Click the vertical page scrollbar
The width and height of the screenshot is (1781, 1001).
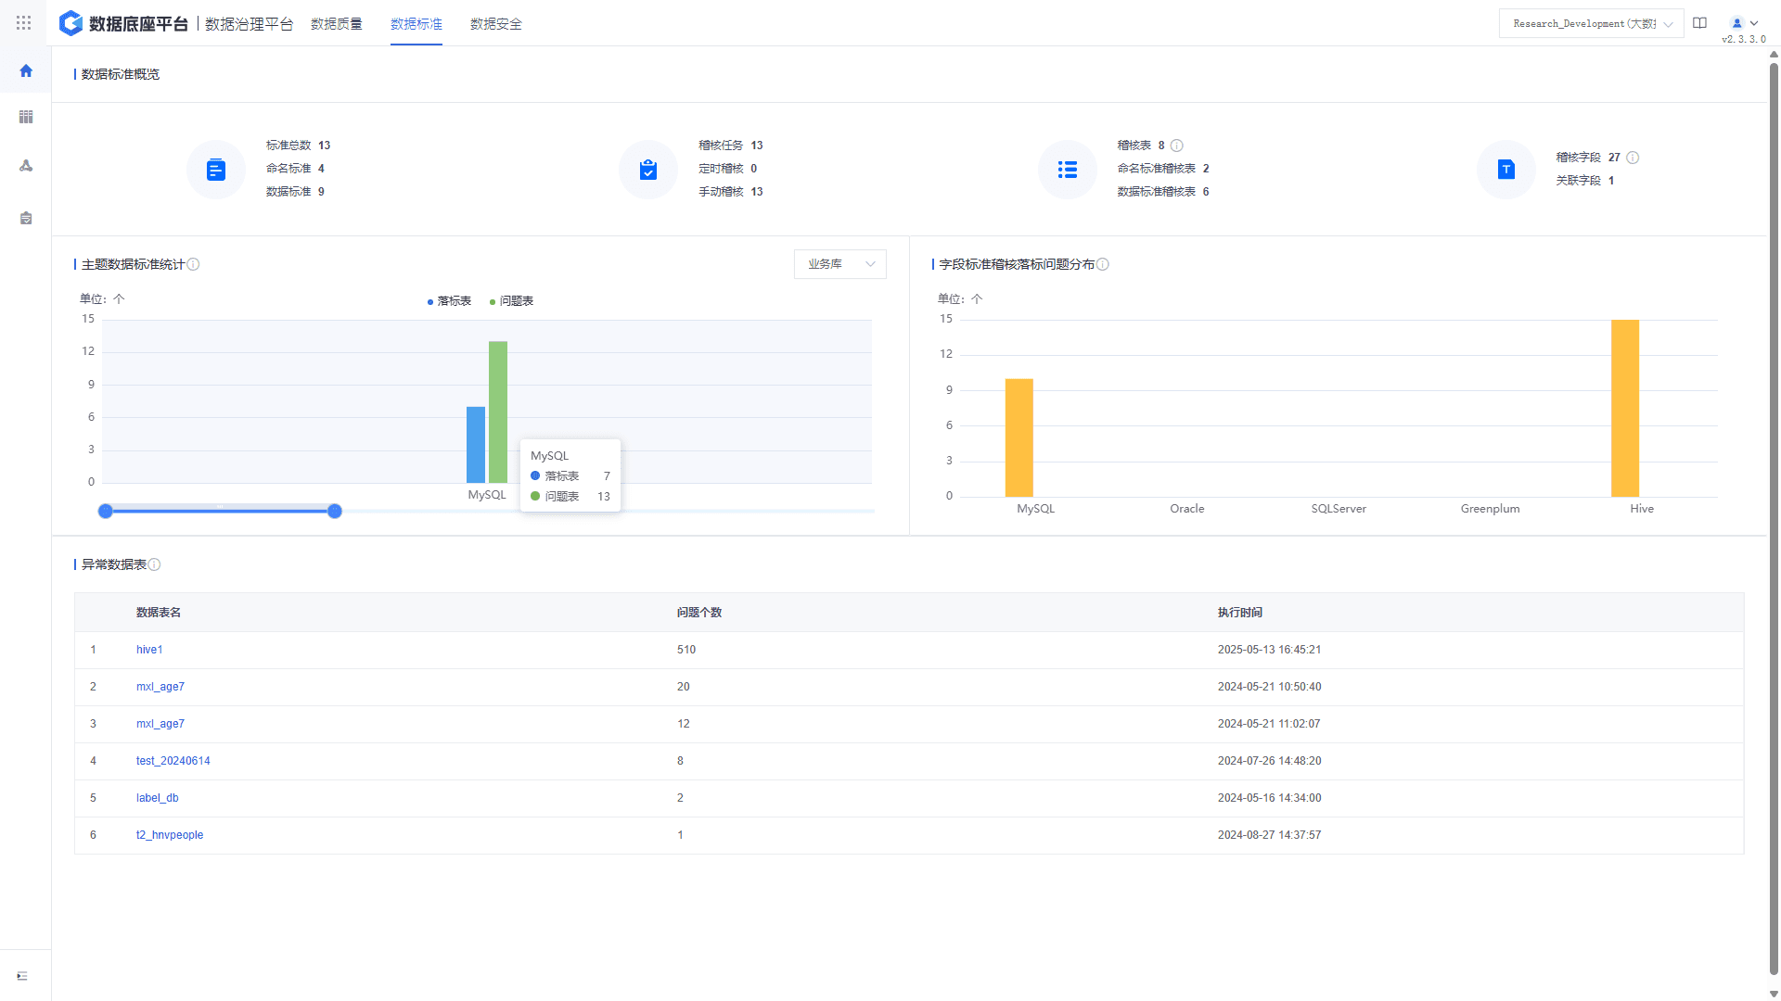(1774, 519)
